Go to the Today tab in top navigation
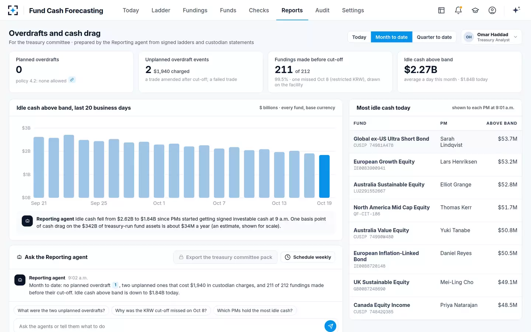531x332 pixels. [x=131, y=10]
